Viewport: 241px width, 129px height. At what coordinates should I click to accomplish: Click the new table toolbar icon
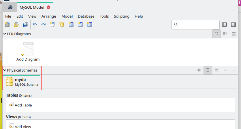tap(71, 25)
